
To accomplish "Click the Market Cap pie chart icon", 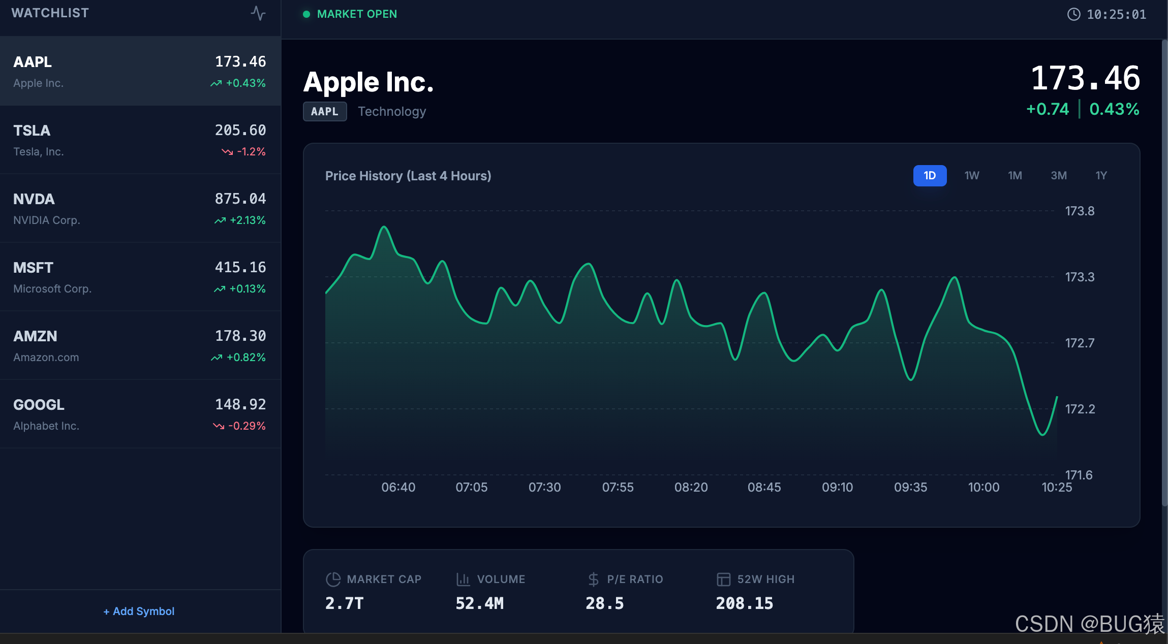I will [333, 579].
